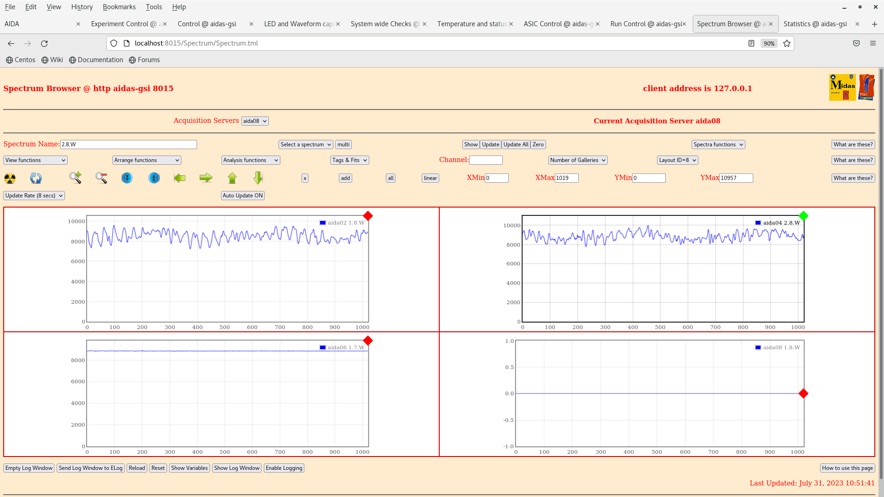
Task: Click the radiation hazard icon
Action: point(10,178)
